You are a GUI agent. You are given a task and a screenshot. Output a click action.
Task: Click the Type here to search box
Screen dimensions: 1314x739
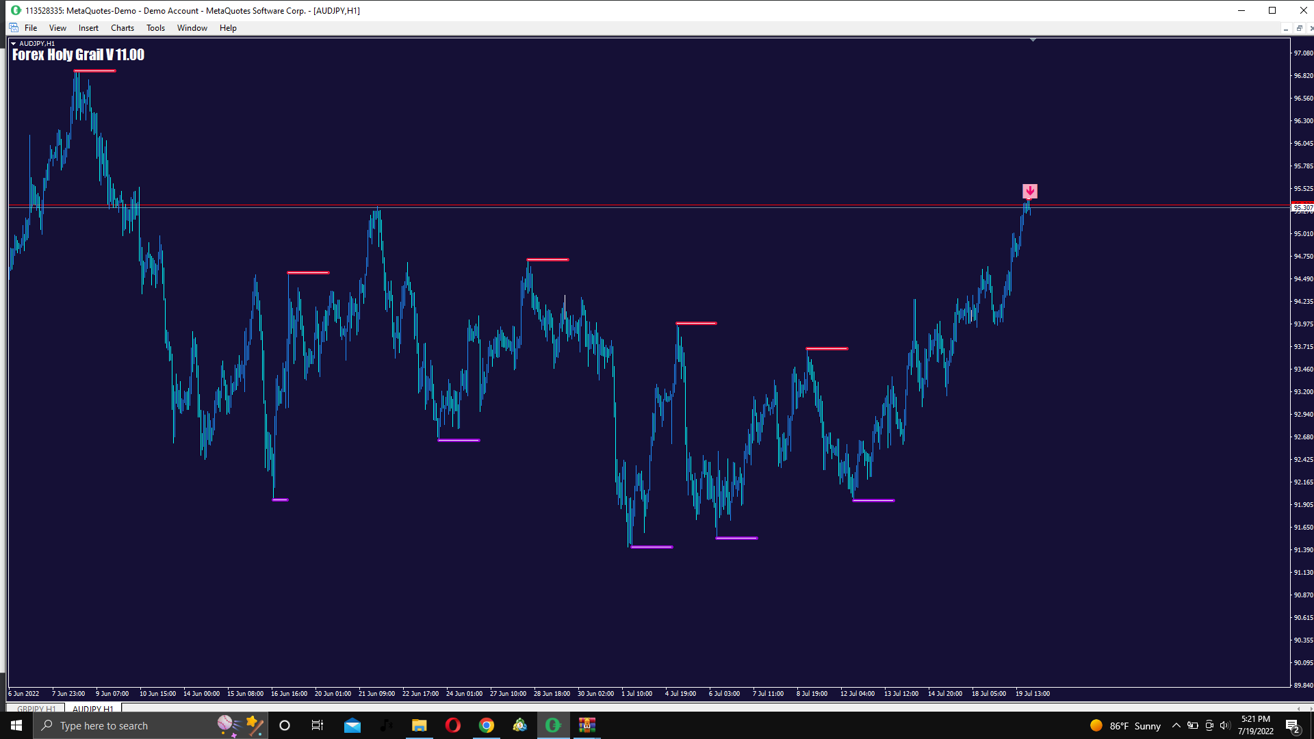click(x=123, y=725)
